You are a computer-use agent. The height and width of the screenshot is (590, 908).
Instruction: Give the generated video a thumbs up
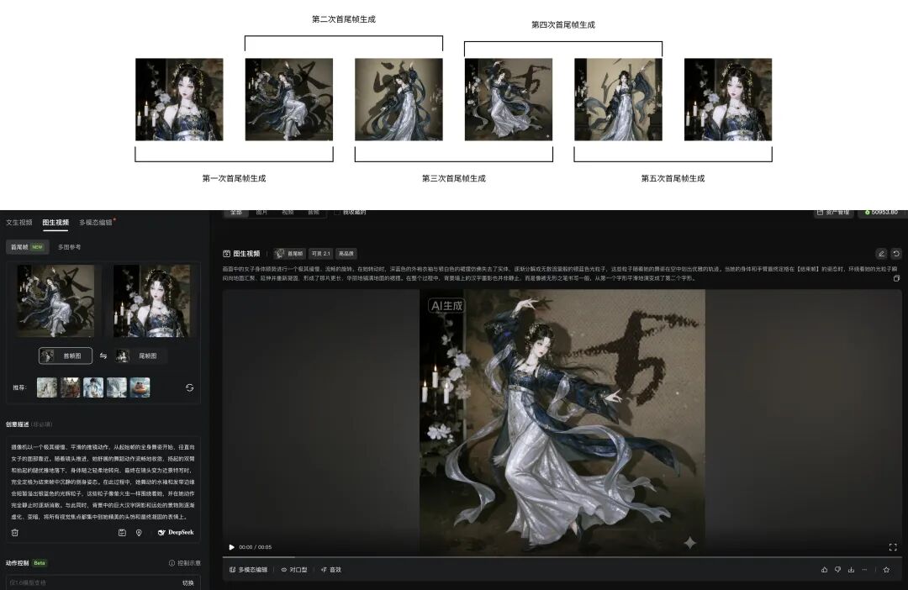(x=824, y=570)
